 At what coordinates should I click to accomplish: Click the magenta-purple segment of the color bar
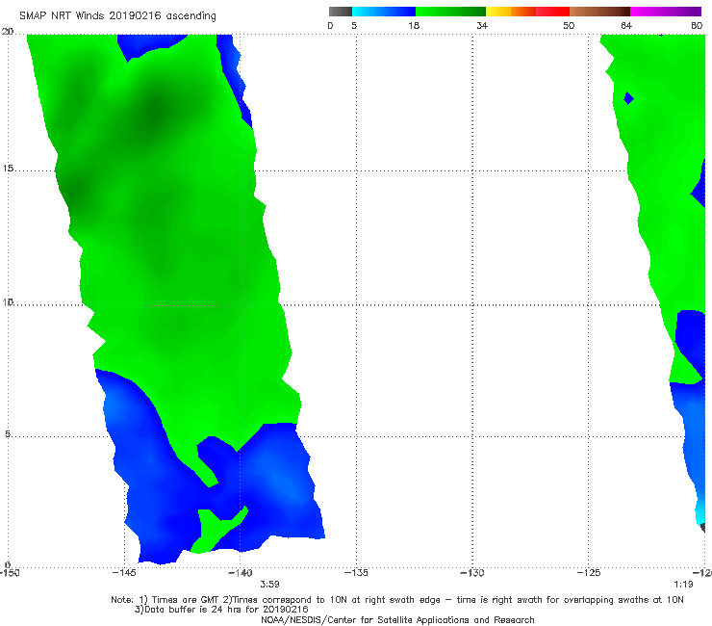[666, 12]
